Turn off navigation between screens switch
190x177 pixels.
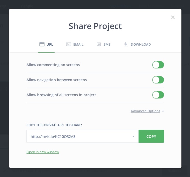point(158,80)
